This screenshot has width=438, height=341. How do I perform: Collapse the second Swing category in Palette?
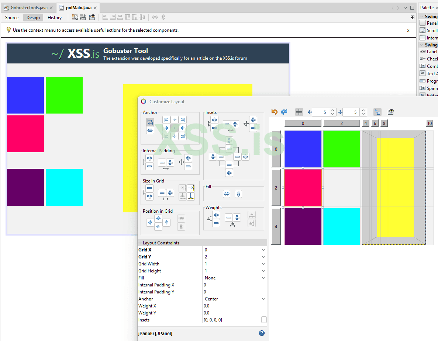(421, 45)
